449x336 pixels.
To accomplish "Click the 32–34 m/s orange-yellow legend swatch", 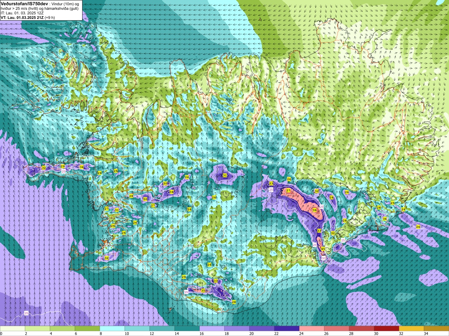I will point(411,329).
